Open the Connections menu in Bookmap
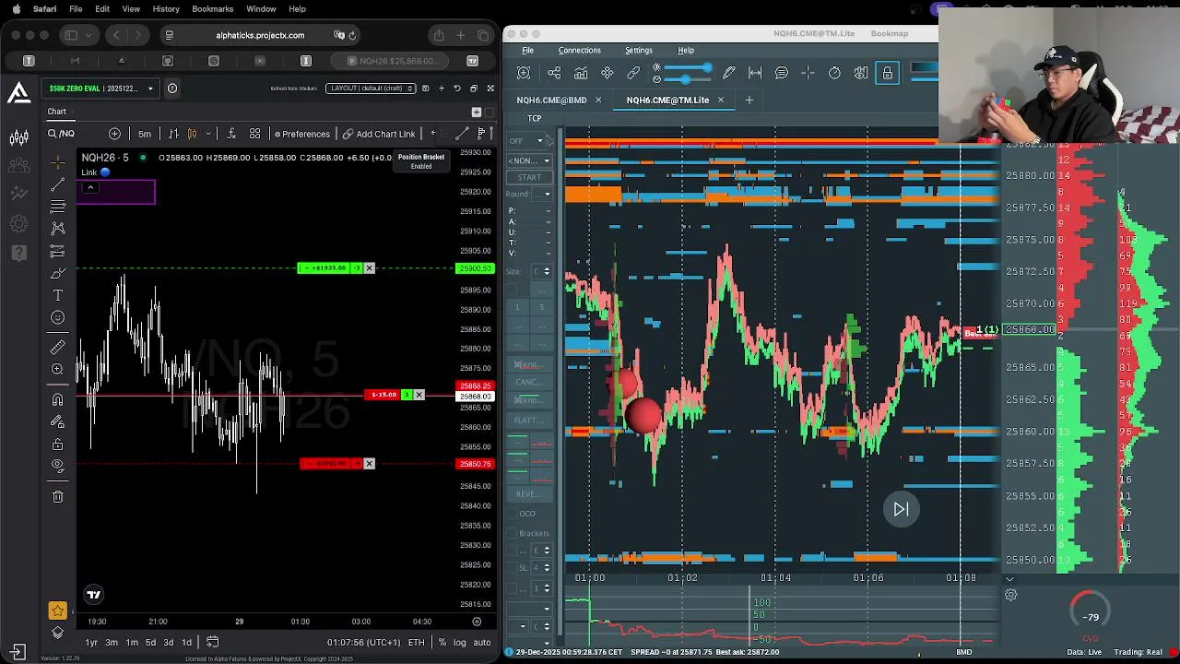 pos(579,51)
